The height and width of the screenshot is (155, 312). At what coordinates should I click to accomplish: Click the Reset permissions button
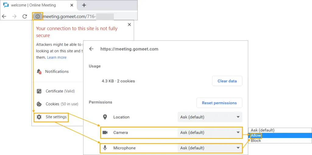[219, 103]
